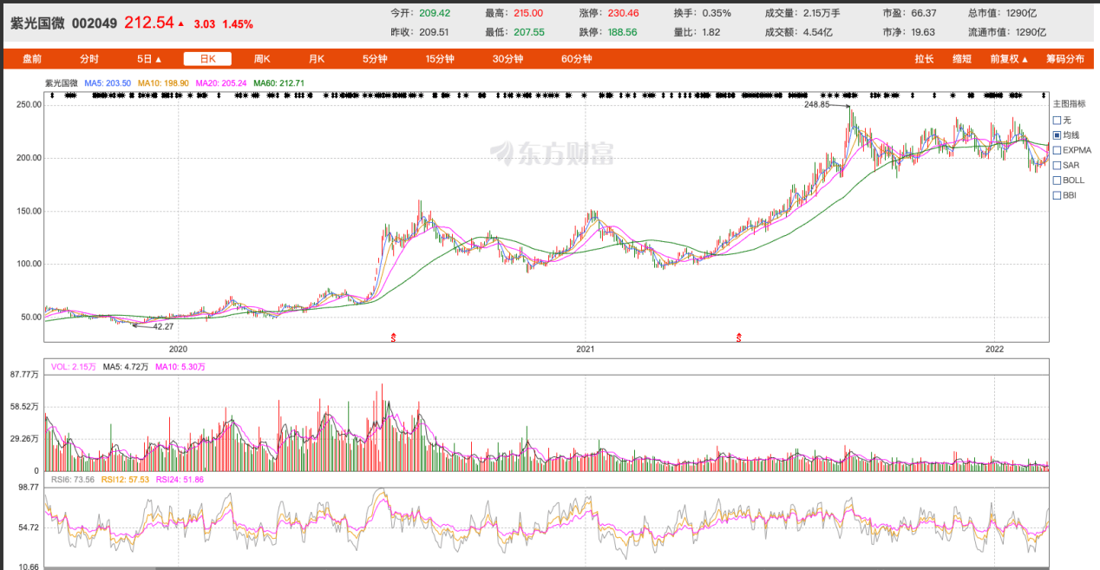
Task: Click the first red dollar marker below the chart
Action: click(395, 337)
